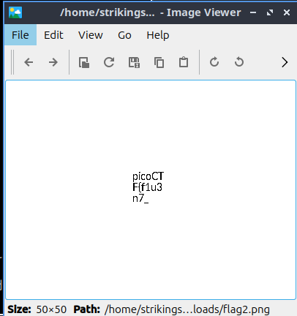The width and height of the screenshot is (297, 316).
Task: Click the displayed flag image text
Action: coord(148,187)
